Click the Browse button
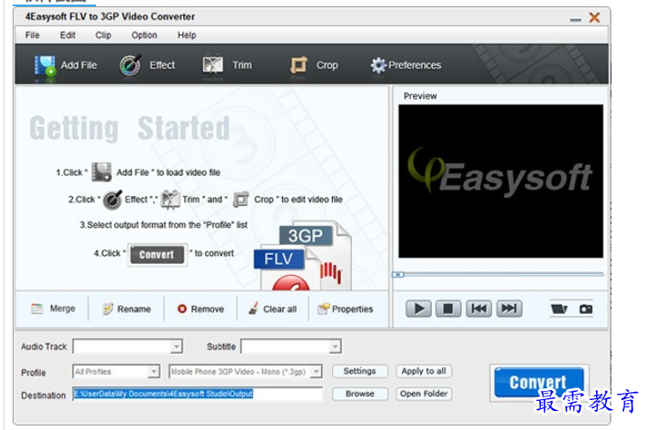Image resolution: width=646 pixels, height=430 pixels. [x=359, y=394]
